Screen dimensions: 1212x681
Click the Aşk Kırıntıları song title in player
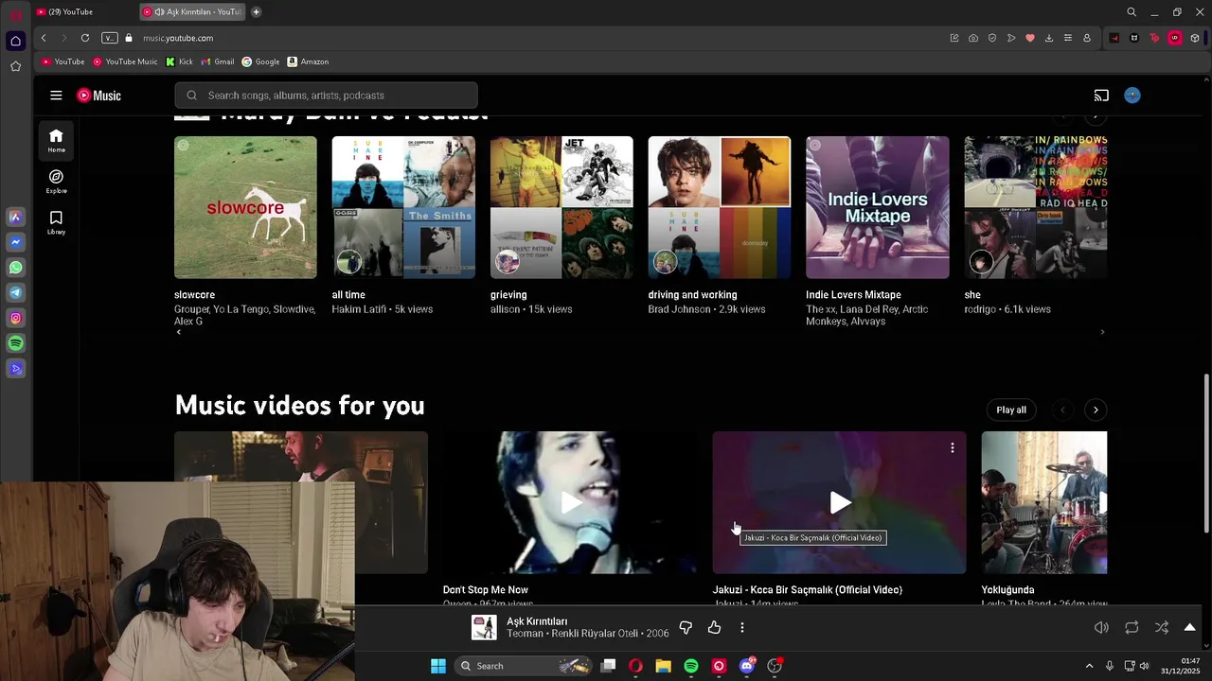coord(537,621)
